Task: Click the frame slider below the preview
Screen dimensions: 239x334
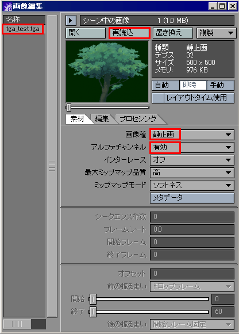Action: [x=107, y=108]
